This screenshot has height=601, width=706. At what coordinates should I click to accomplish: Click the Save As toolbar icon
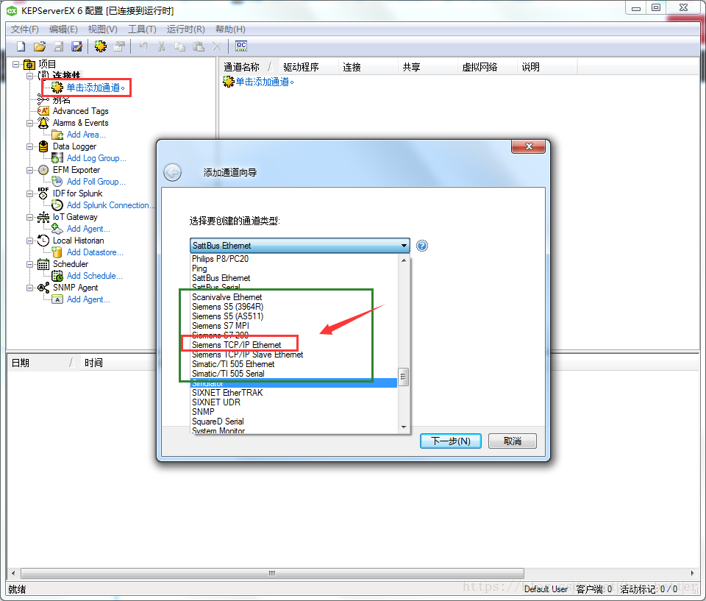(77, 46)
